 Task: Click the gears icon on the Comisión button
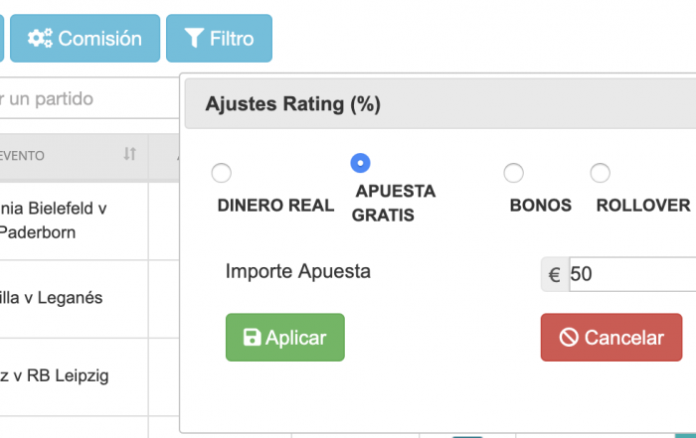click(x=40, y=38)
